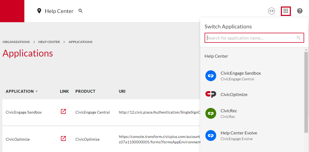Open search with the header magnifier icon
309x152 pixels.
pos(80,11)
